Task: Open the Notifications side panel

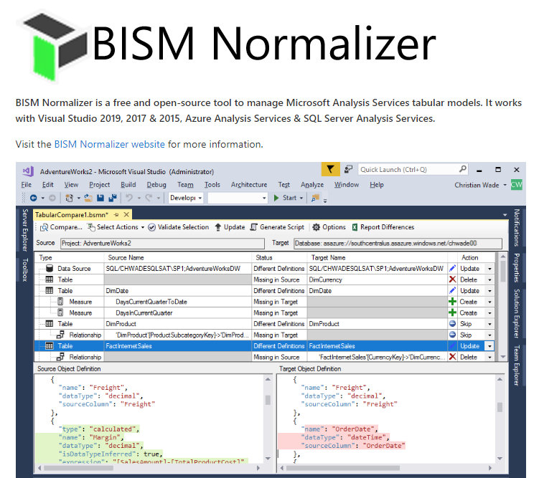Action: (516, 227)
